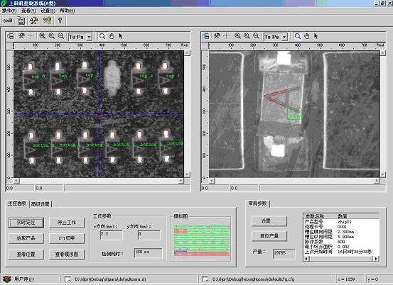393x285 pixels.
Task: Zoom in on the left image viewer
Action: [43, 36]
